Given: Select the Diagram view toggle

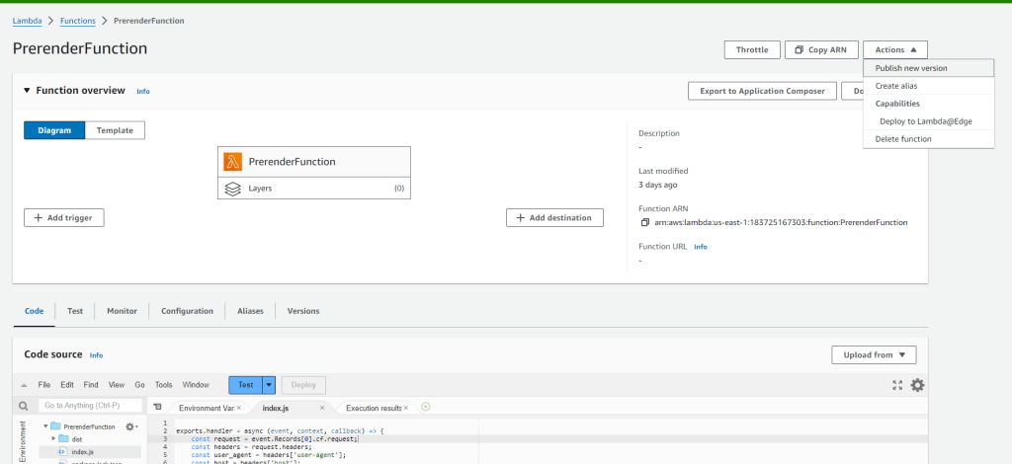Looking at the screenshot, I should (x=54, y=130).
